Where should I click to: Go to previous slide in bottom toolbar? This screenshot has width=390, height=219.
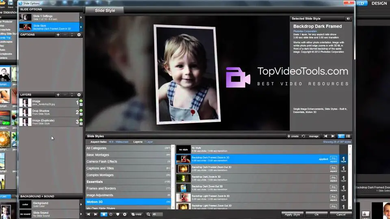tap(88, 214)
